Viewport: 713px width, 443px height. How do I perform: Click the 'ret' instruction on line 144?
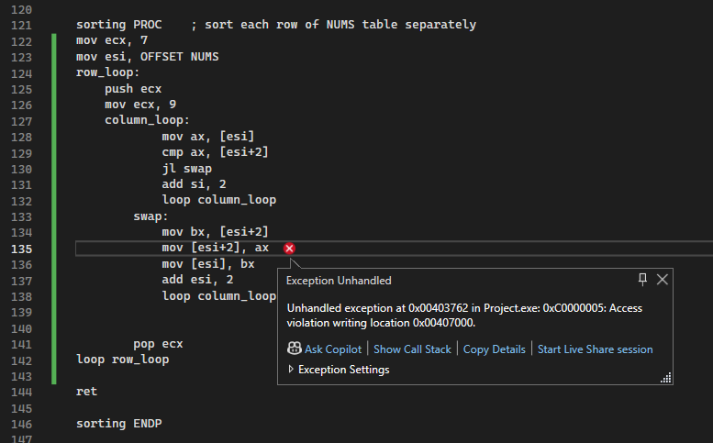pyautogui.click(x=86, y=392)
